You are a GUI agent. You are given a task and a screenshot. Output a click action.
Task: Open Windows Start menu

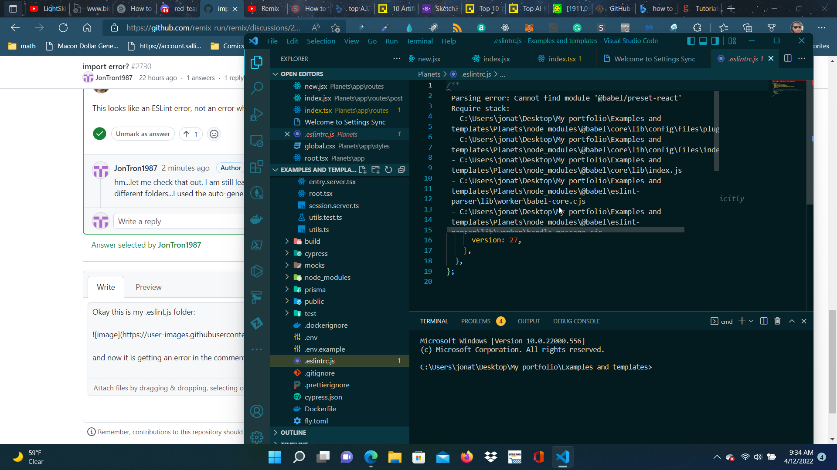tap(275, 457)
